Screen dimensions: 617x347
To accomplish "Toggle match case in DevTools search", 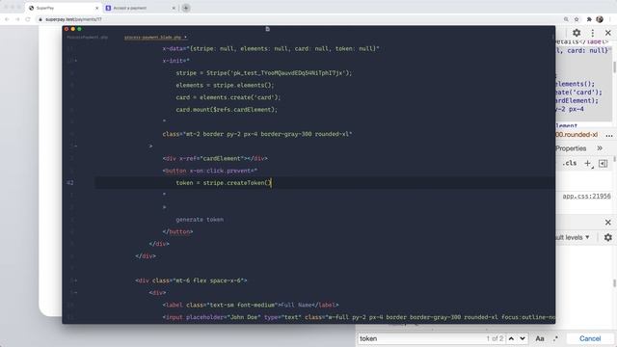I will pos(540,338).
